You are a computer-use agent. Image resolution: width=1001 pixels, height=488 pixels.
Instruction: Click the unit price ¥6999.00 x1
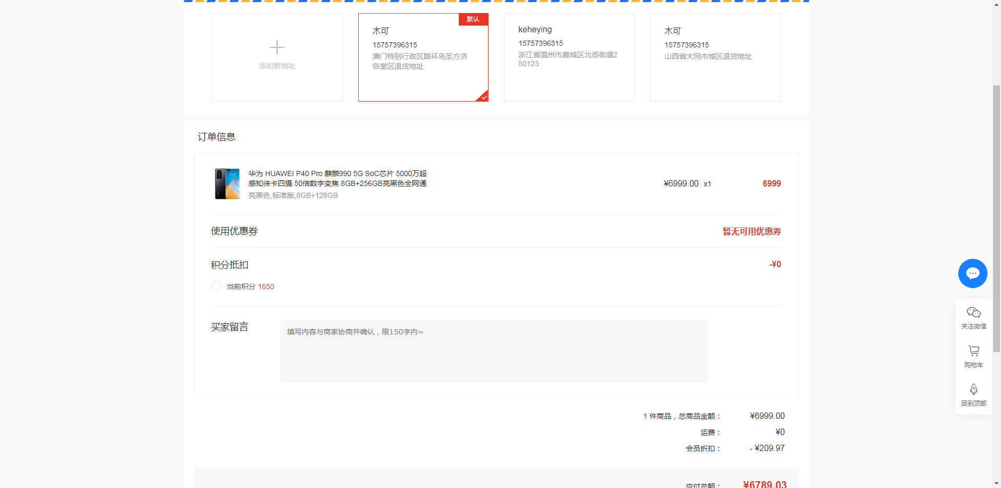pyautogui.click(x=687, y=183)
